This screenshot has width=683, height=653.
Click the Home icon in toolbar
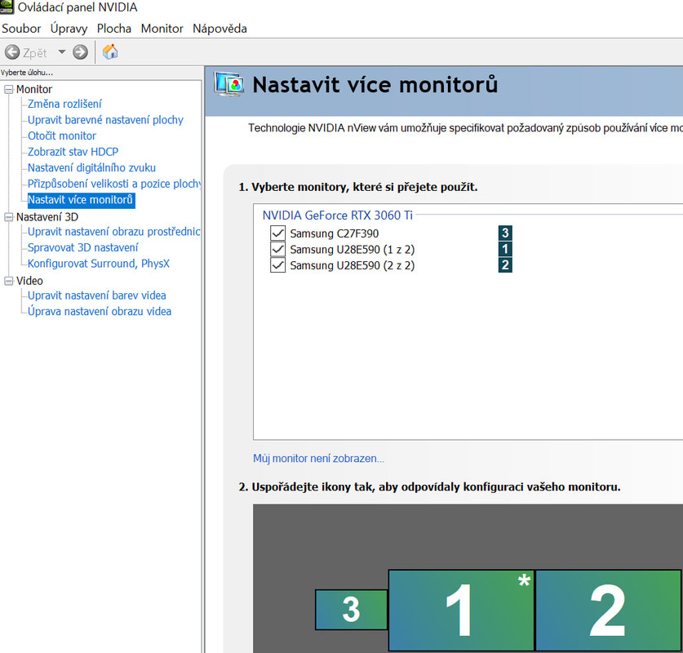(x=110, y=52)
